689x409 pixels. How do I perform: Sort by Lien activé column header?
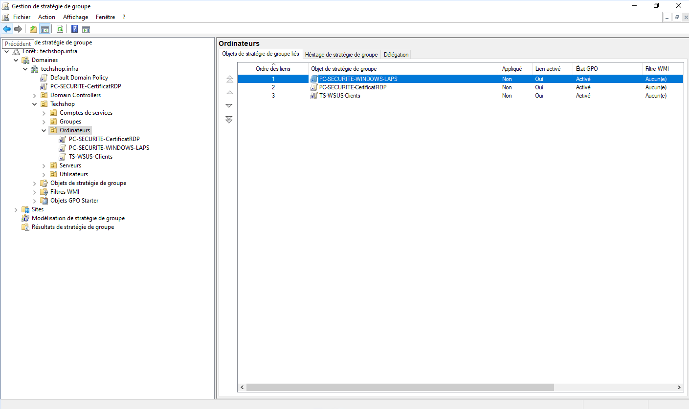(553, 69)
